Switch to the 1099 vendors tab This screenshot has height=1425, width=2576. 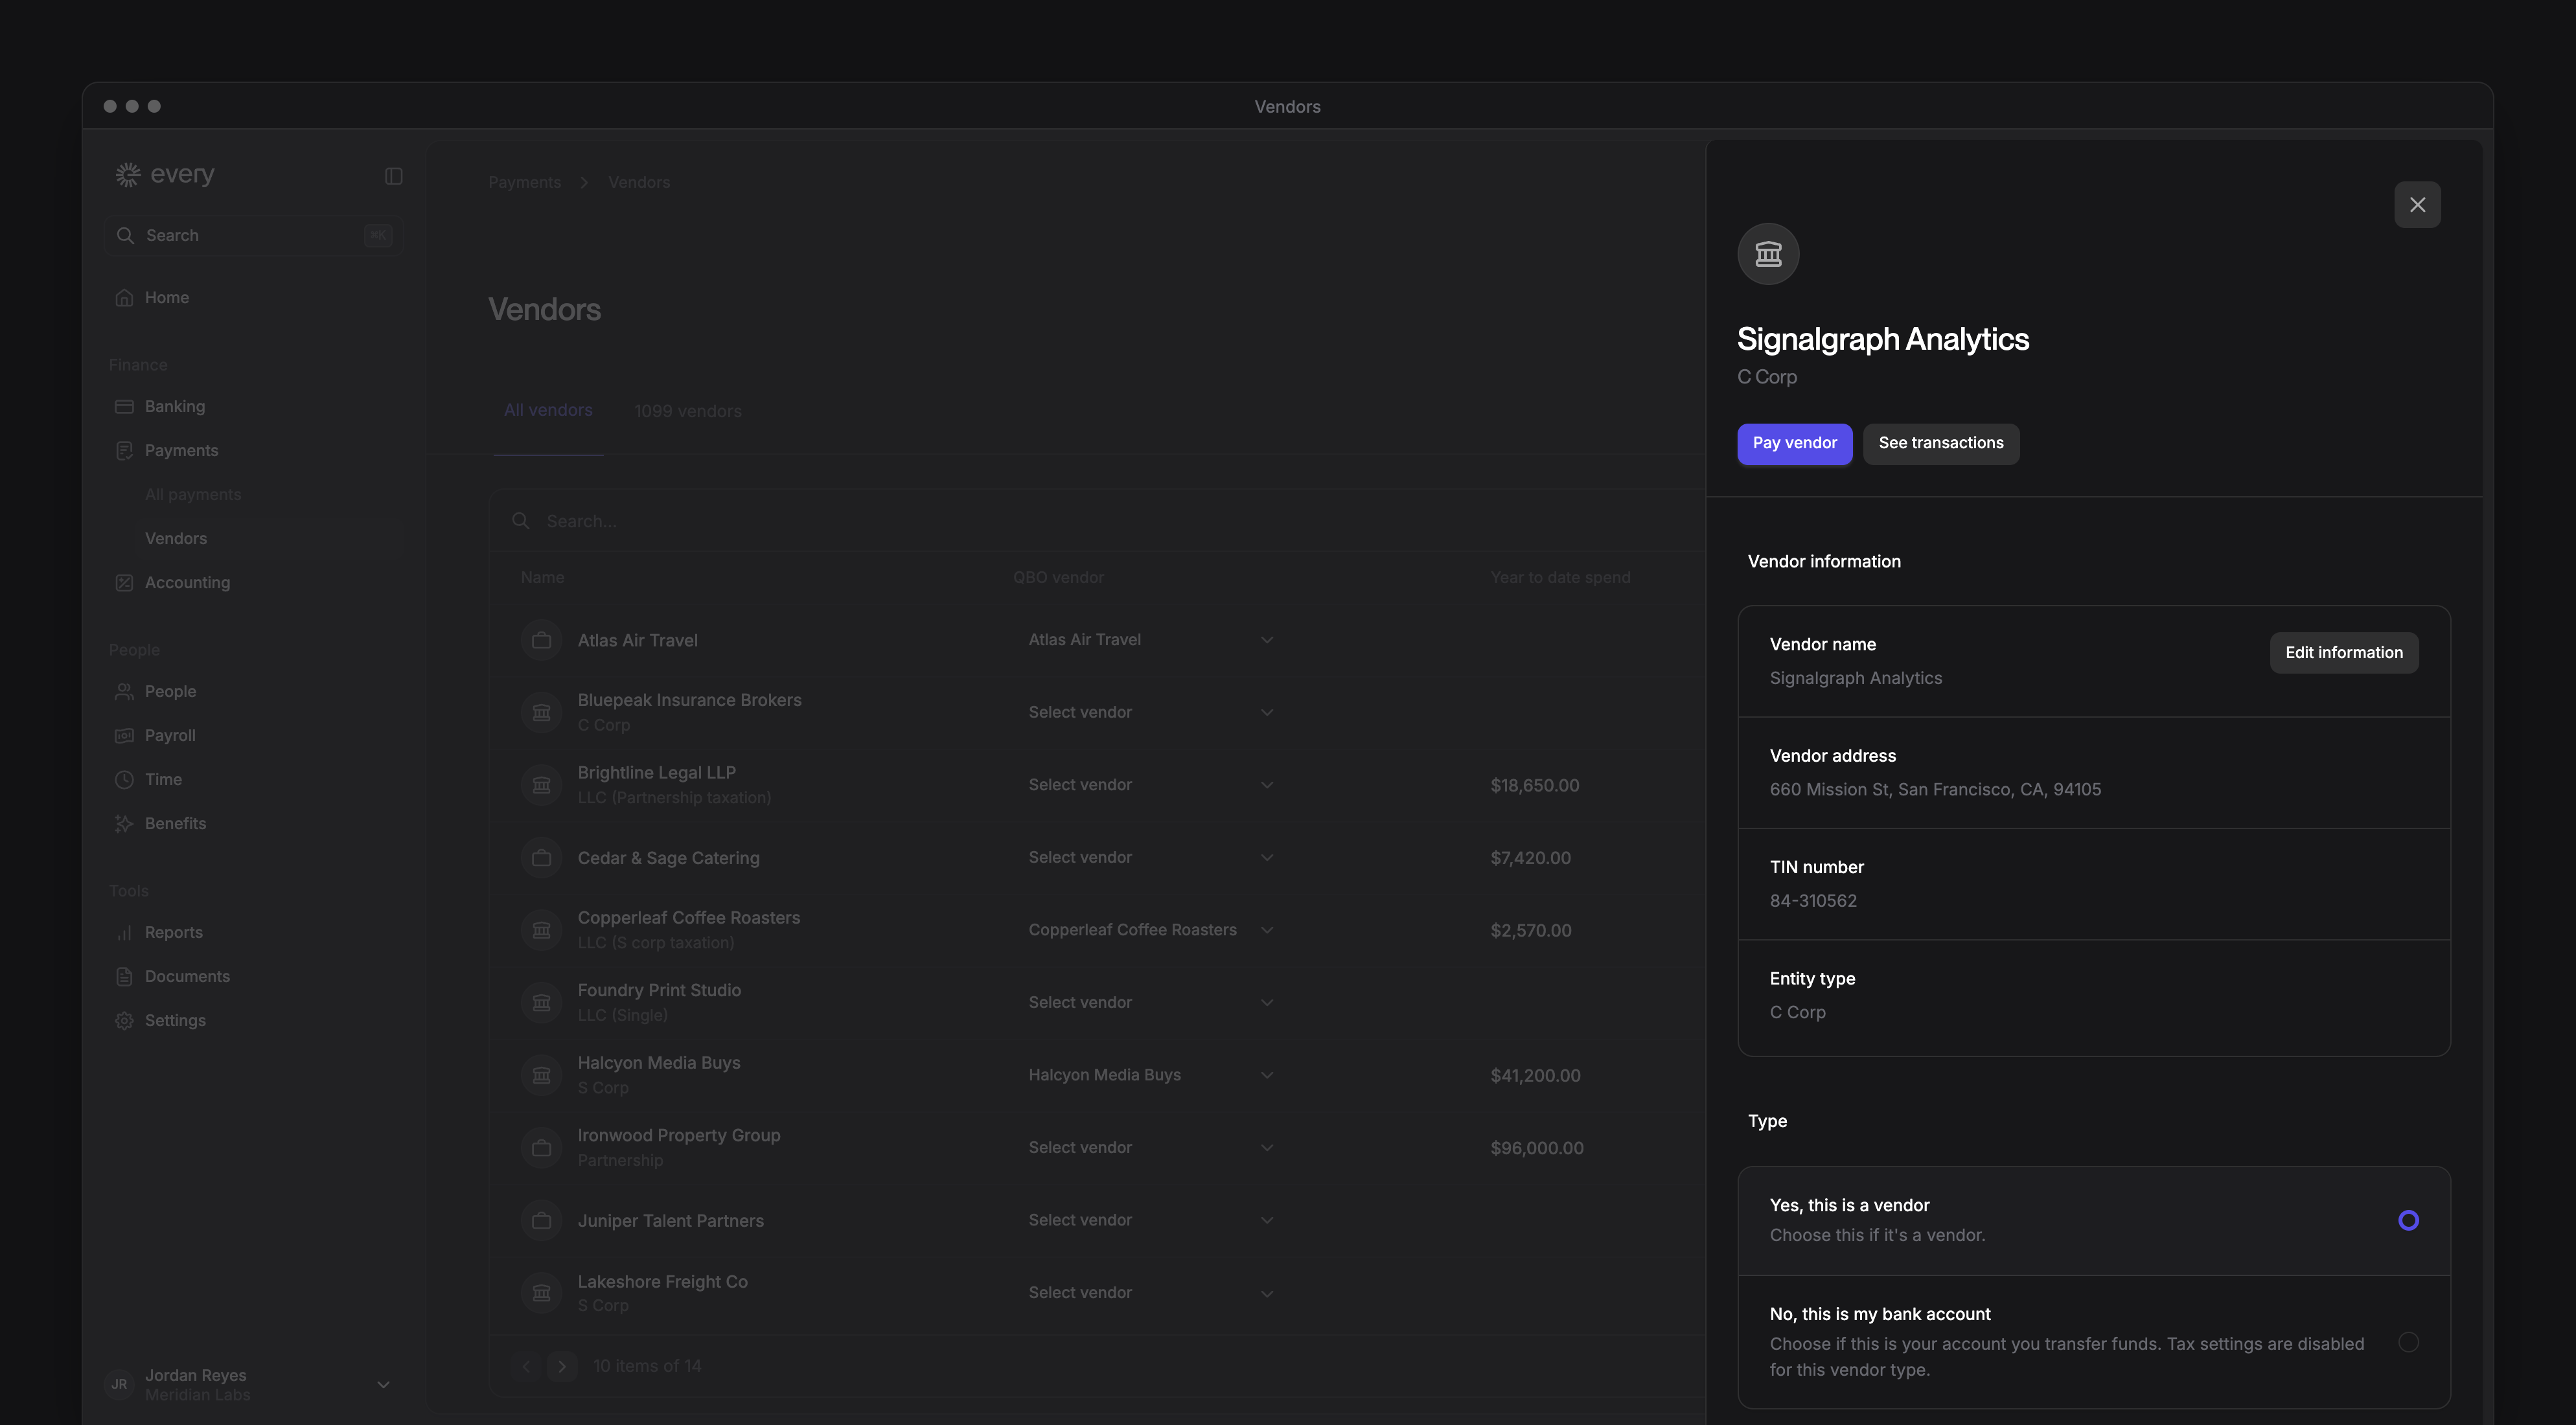688,411
